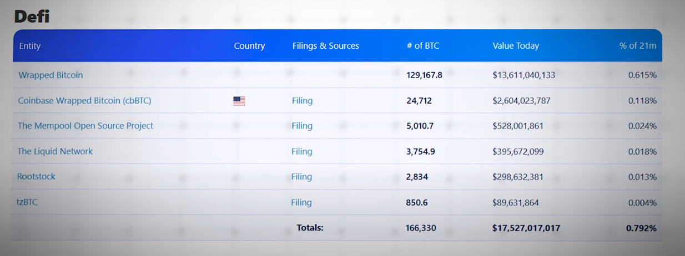685x256 pixels.
Task: Open The Liquid Network entity link
Action: pos(55,151)
